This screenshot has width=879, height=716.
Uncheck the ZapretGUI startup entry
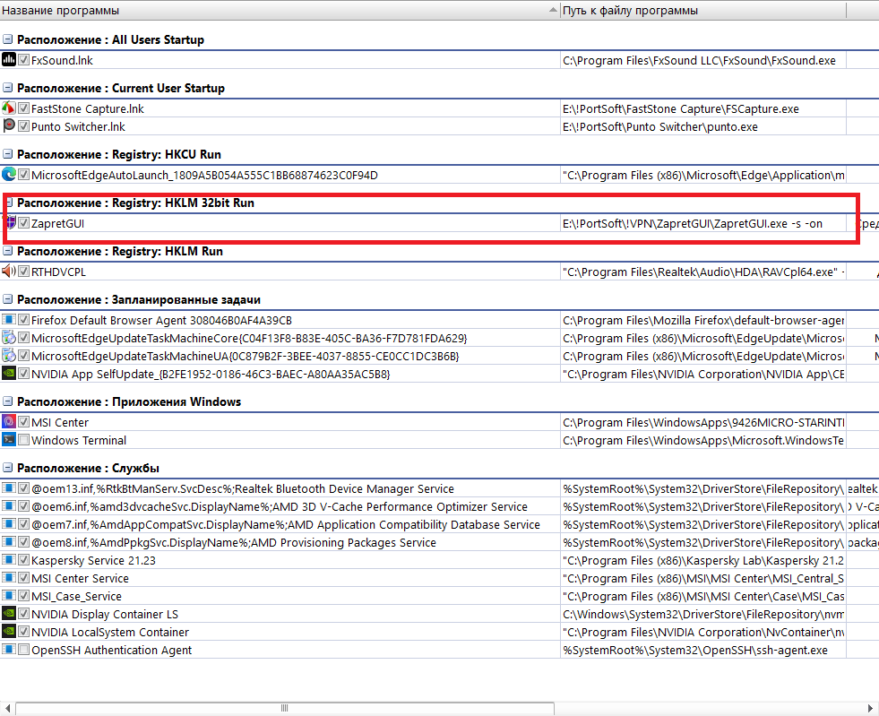24,223
